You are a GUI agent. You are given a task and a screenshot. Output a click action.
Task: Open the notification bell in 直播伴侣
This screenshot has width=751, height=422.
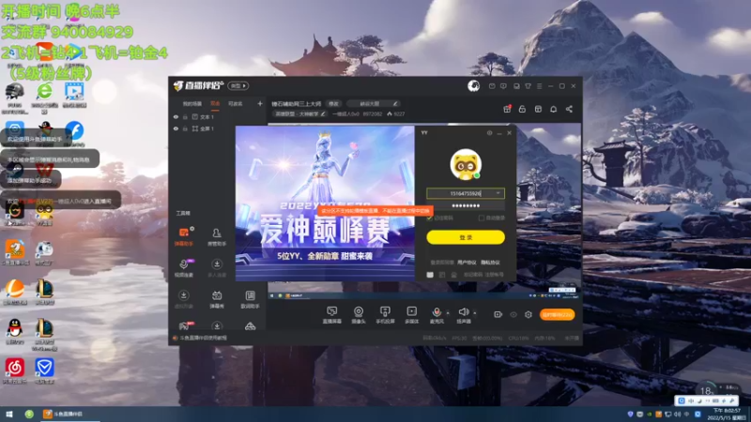click(553, 109)
